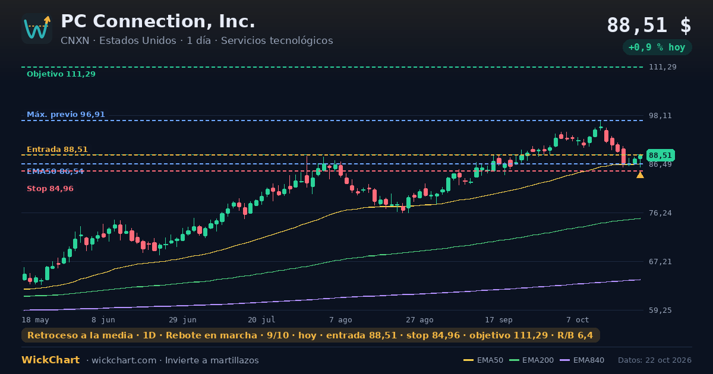
Task: Click the 17 sep date label
Action: point(499,320)
